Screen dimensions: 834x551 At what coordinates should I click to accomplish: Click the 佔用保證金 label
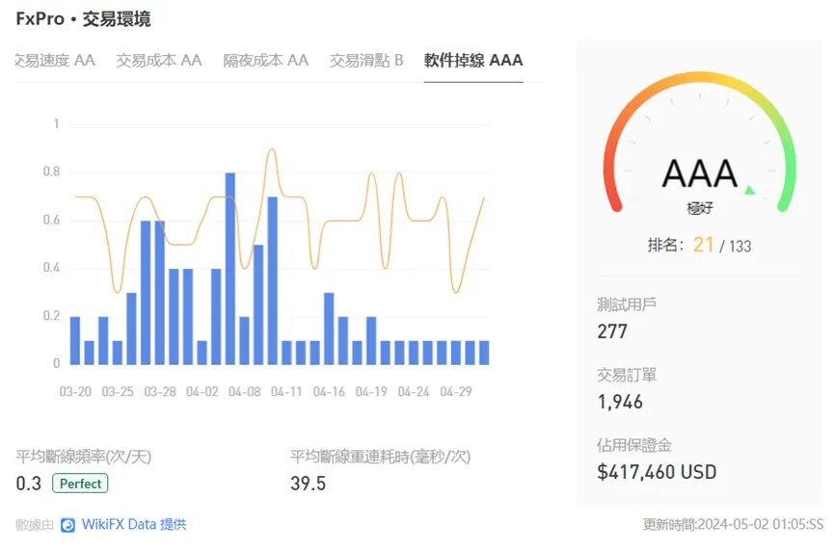(x=634, y=445)
